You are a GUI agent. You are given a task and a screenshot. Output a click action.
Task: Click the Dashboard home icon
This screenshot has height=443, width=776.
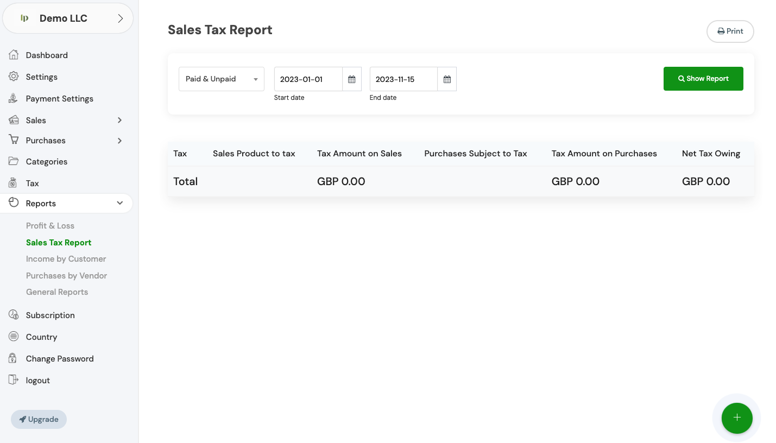tap(14, 55)
